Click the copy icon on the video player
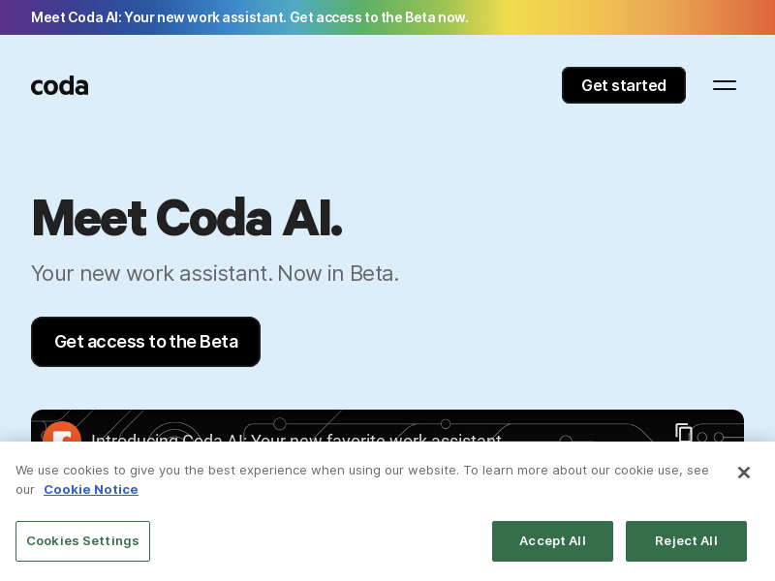 [684, 435]
